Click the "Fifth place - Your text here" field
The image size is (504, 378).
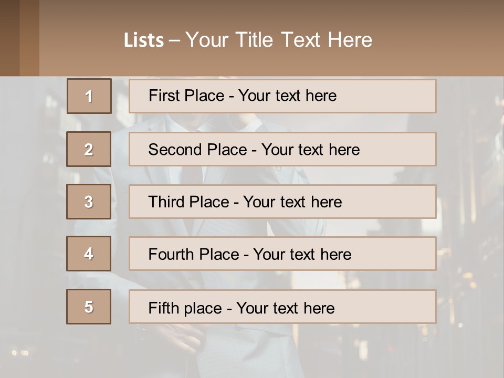tap(282, 307)
